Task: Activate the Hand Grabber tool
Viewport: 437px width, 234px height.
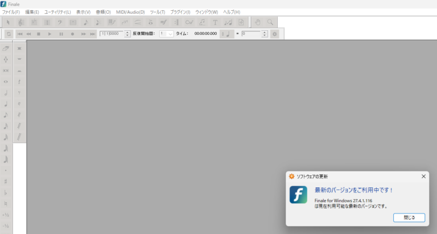Action: click(x=258, y=22)
